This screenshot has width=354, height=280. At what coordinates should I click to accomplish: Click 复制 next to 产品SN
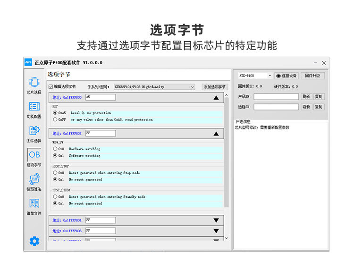click(x=319, y=97)
